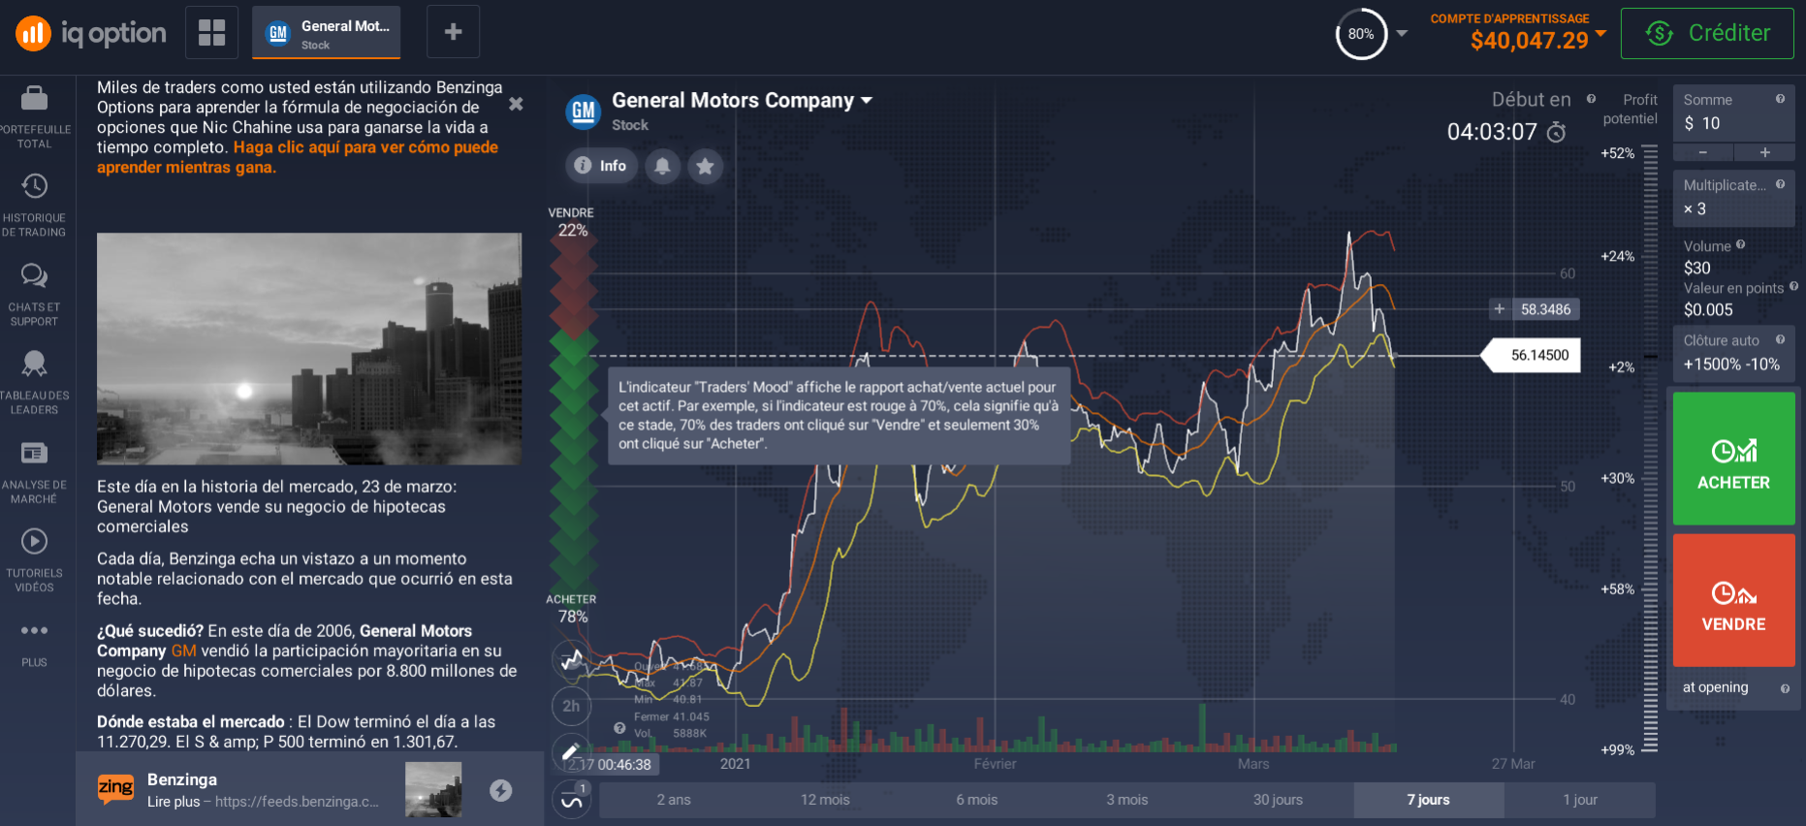The width and height of the screenshot is (1806, 826).
Task: Click the help icon beside Volume
Action: pyautogui.click(x=1740, y=245)
